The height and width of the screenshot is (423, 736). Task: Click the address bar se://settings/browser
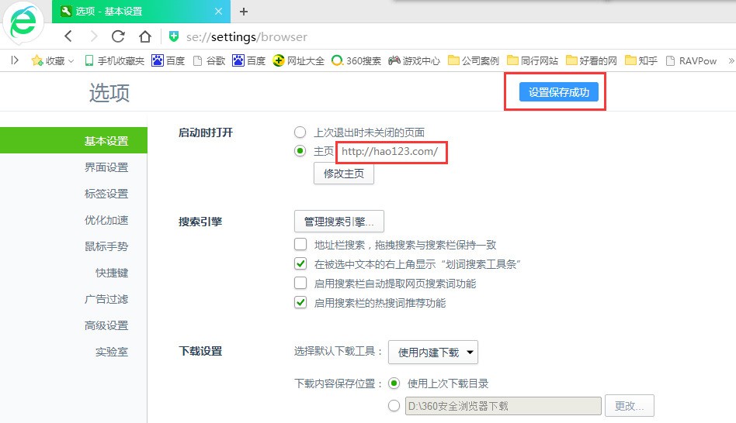tap(246, 36)
